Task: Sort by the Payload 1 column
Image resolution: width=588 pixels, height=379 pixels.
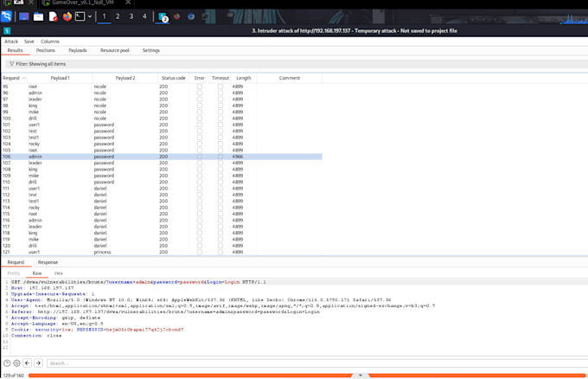Action: click(x=60, y=78)
